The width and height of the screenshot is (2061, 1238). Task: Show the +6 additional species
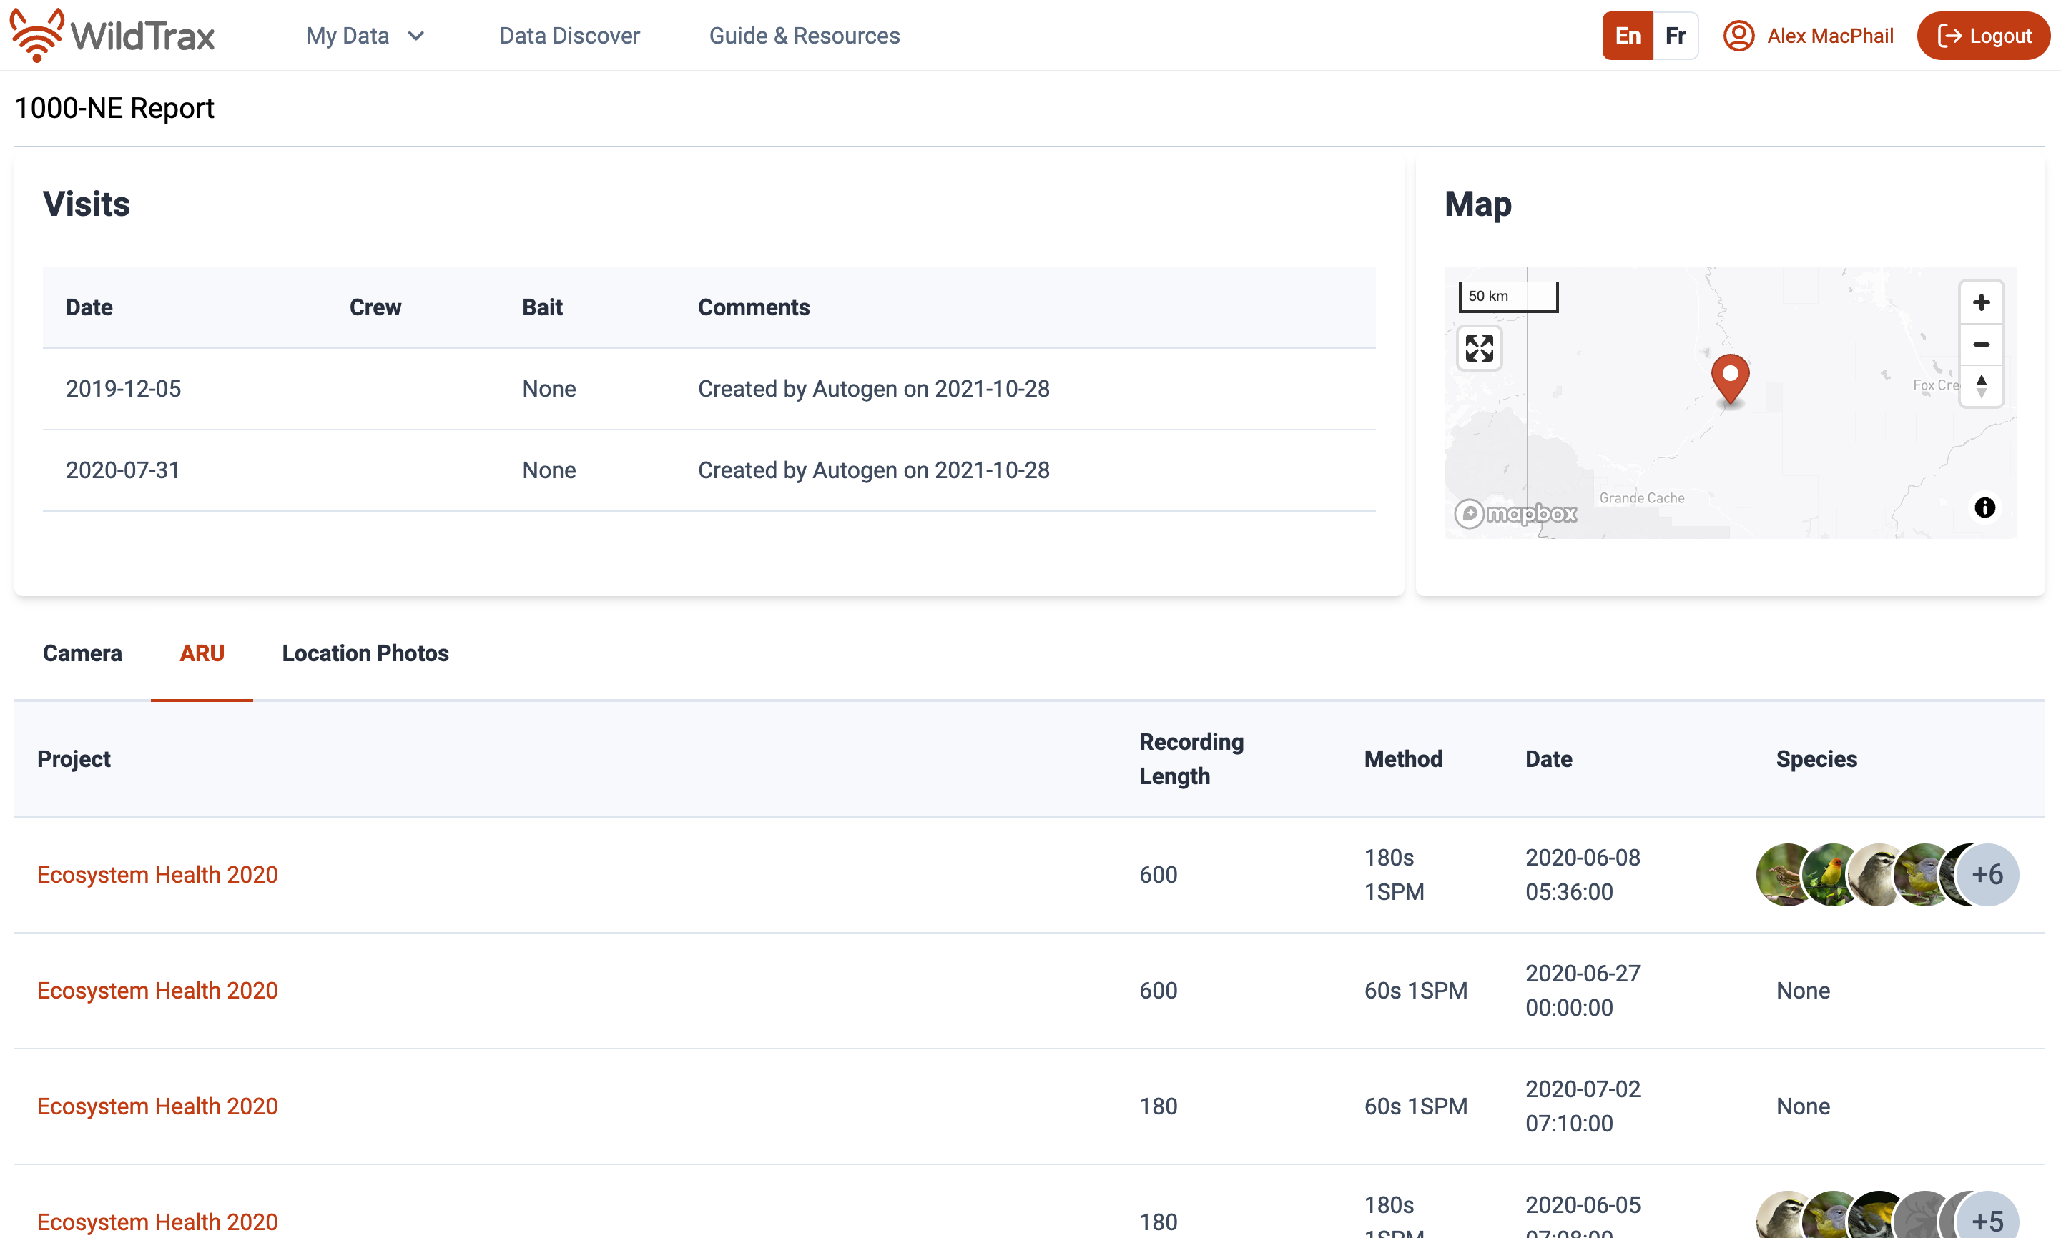[1987, 874]
